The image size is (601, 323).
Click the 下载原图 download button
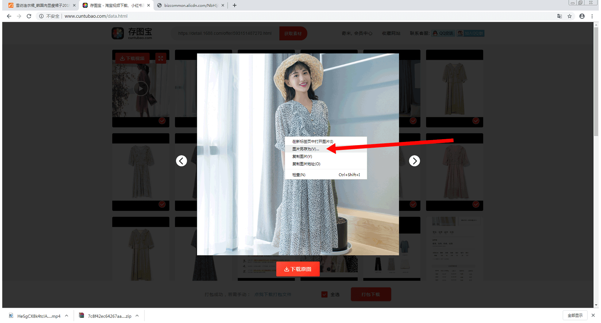point(298,269)
